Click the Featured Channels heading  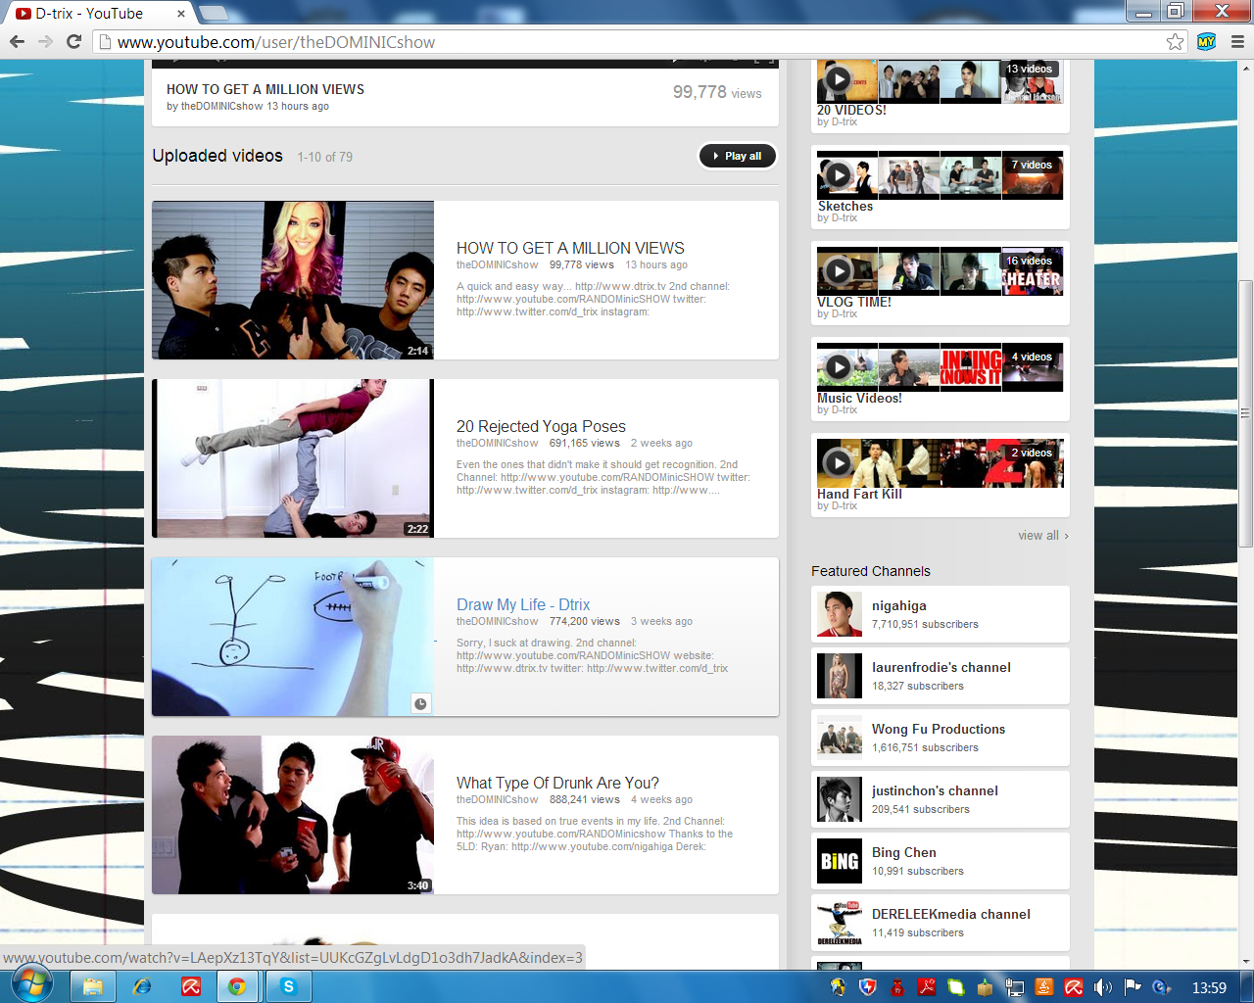(x=871, y=571)
